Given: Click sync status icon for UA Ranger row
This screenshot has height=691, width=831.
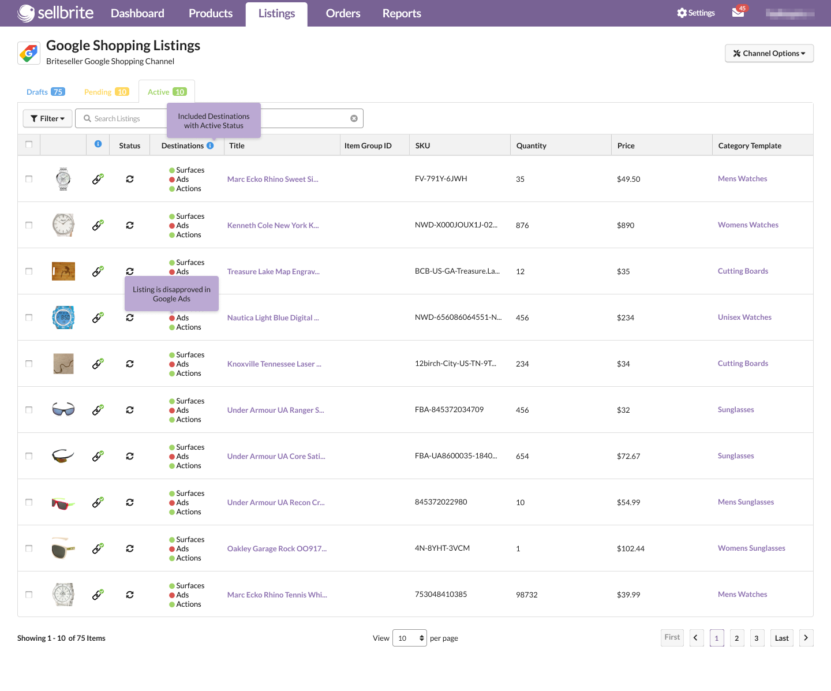Looking at the screenshot, I should (x=130, y=410).
